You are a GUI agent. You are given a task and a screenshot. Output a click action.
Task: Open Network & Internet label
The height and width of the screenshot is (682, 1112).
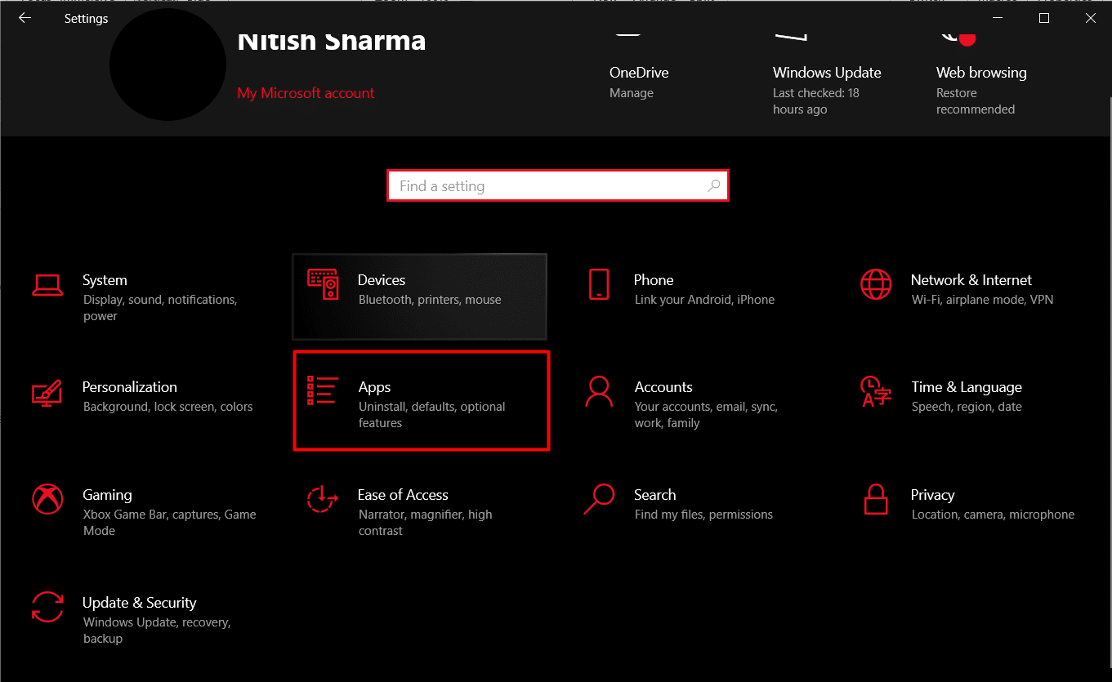[x=971, y=280]
